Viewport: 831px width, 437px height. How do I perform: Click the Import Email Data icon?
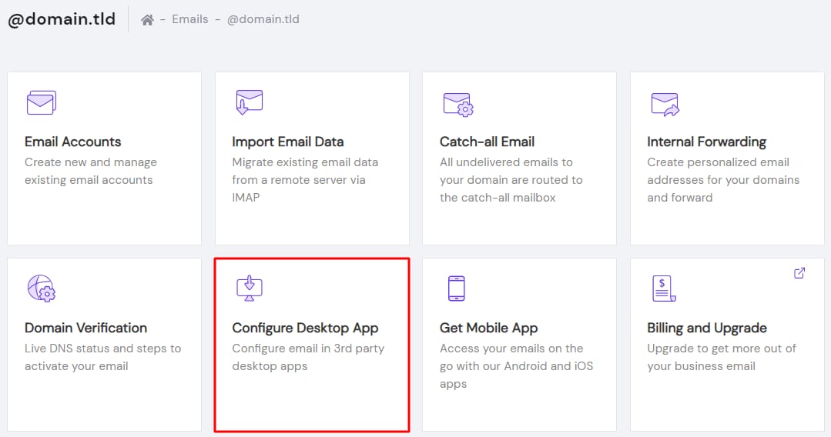249,102
